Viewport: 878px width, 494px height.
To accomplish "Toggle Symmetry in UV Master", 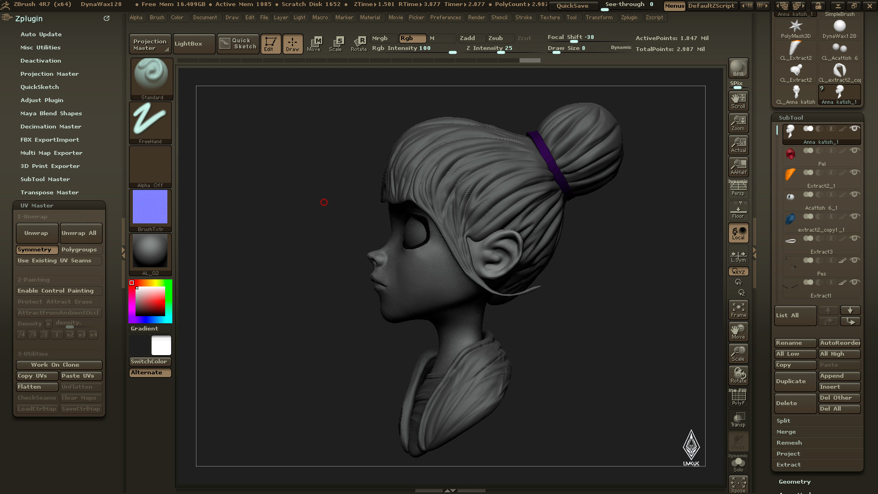I will (x=37, y=250).
